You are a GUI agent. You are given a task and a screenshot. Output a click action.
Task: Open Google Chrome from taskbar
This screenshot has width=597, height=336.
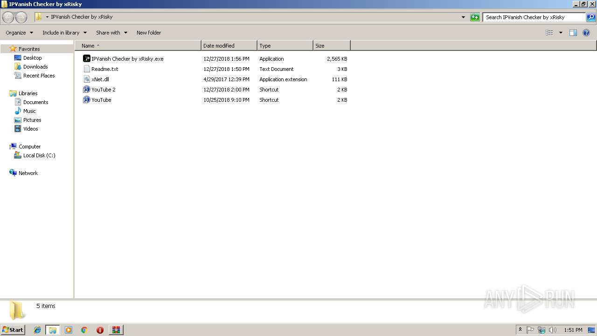click(84, 330)
